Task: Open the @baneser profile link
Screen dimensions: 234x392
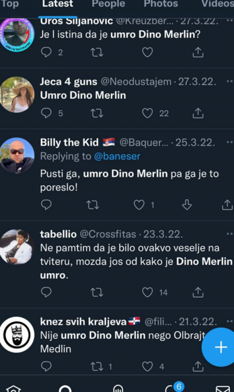Action: (x=117, y=156)
